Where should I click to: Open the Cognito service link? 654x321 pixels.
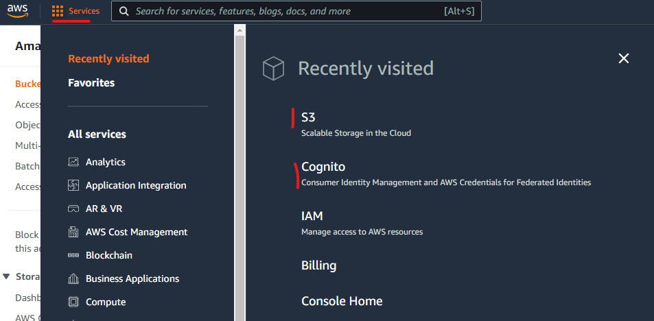[x=323, y=167]
